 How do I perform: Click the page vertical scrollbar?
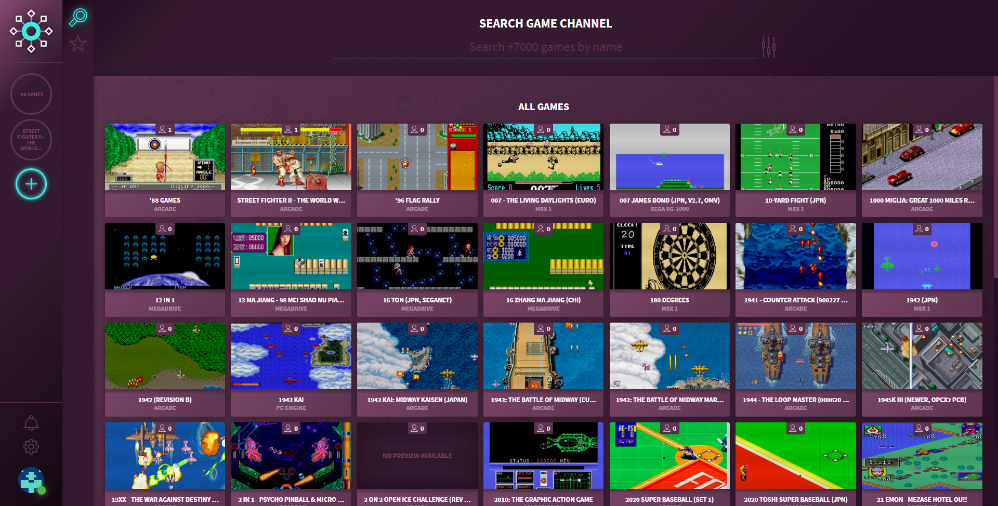pos(995,177)
